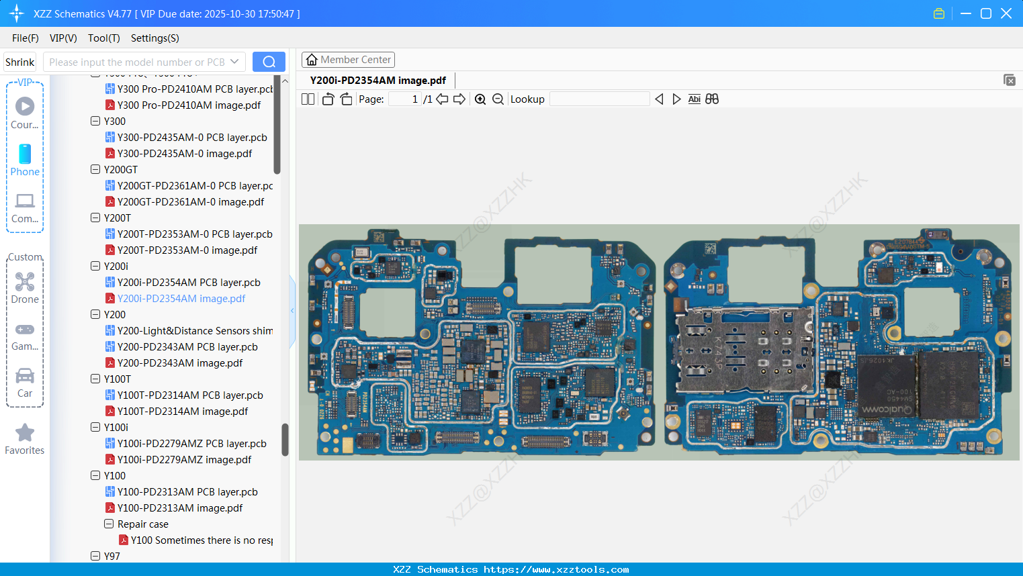This screenshot has height=576, width=1023.
Task: Click the Shrink button above the tree
Action: click(19, 62)
